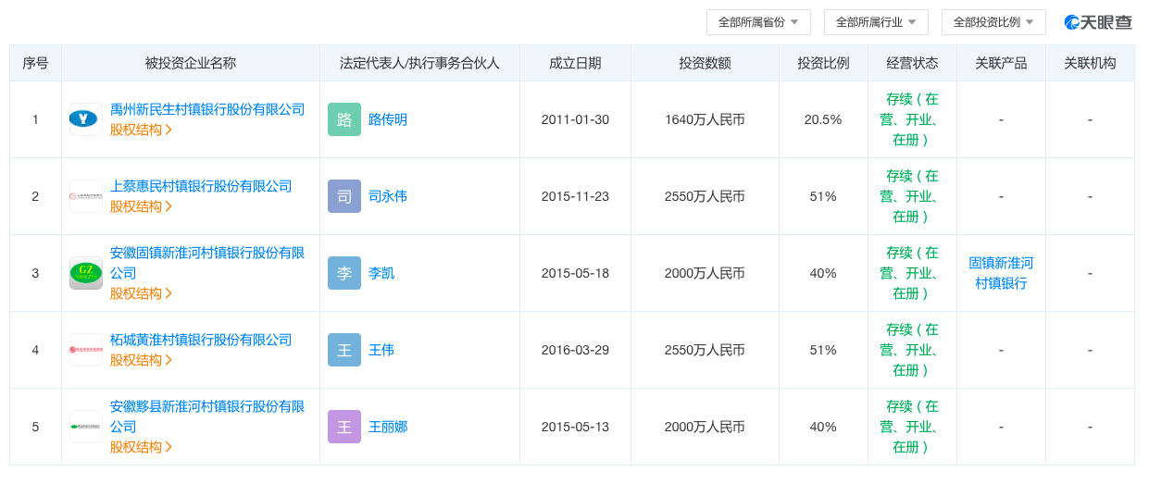Click the green 路 avatar icon
Viewport: 1149px width, 484px height.
click(x=344, y=119)
